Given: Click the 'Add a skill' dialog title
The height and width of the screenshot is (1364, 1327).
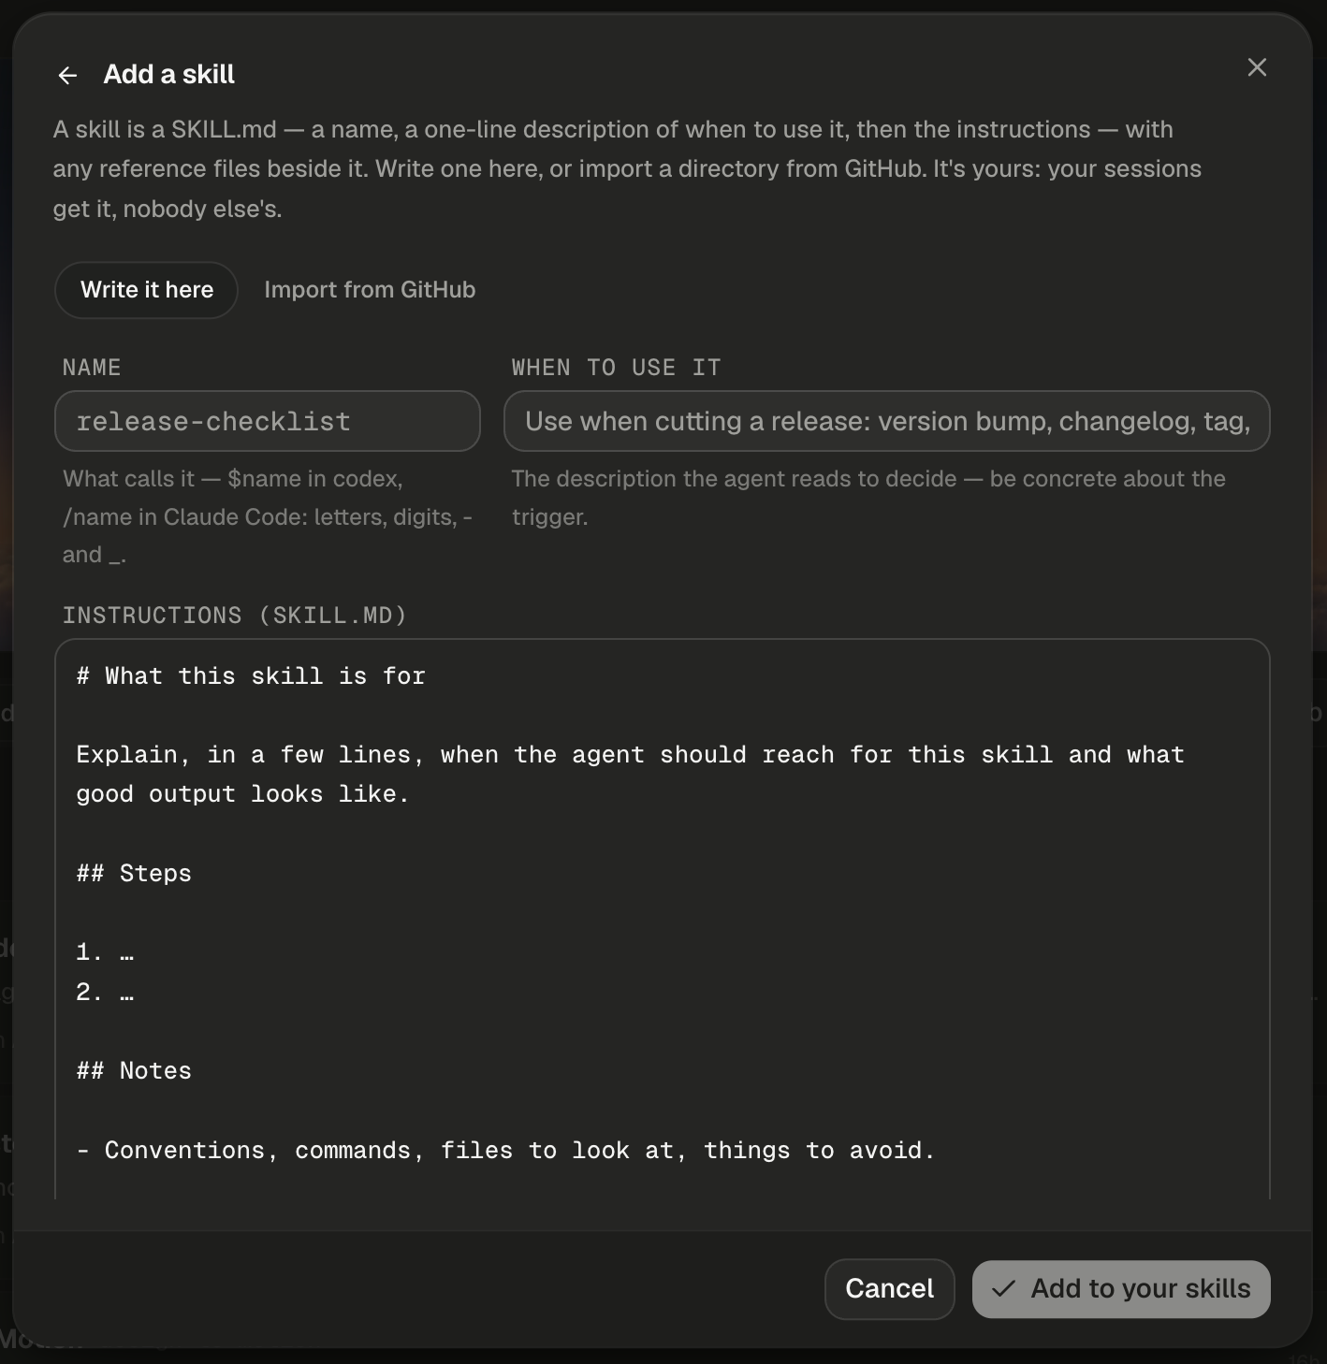Looking at the screenshot, I should [168, 75].
